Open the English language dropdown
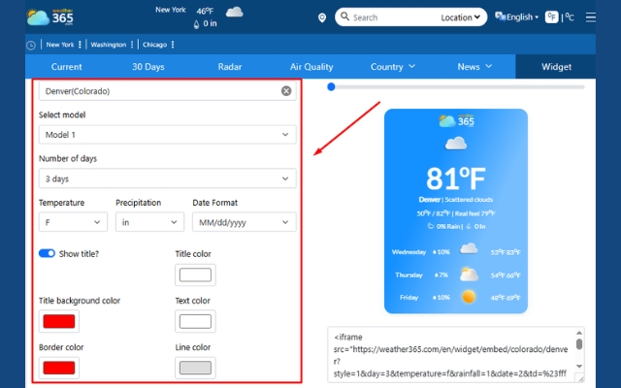Image resolution: width=621 pixels, height=388 pixels. coord(522,17)
